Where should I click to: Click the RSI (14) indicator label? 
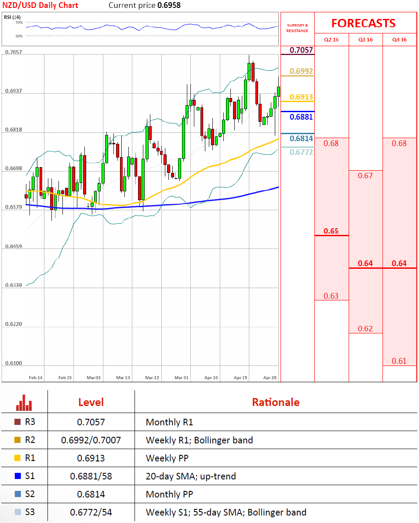click(x=12, y=17)
